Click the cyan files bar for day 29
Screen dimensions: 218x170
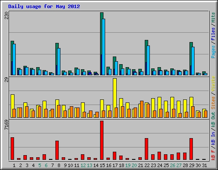tap(193, 61)
